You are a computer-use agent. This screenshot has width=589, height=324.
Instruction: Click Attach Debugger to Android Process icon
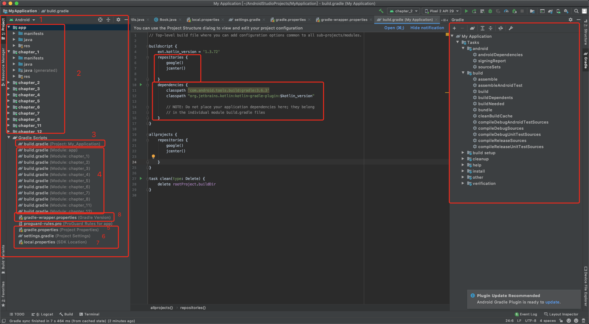(x=514, y=11)
